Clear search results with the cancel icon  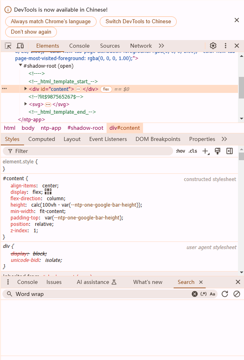237,294
